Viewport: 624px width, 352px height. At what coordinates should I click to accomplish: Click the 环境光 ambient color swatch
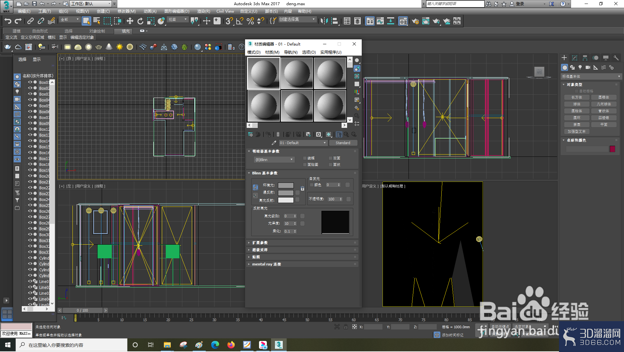point(286,185)
